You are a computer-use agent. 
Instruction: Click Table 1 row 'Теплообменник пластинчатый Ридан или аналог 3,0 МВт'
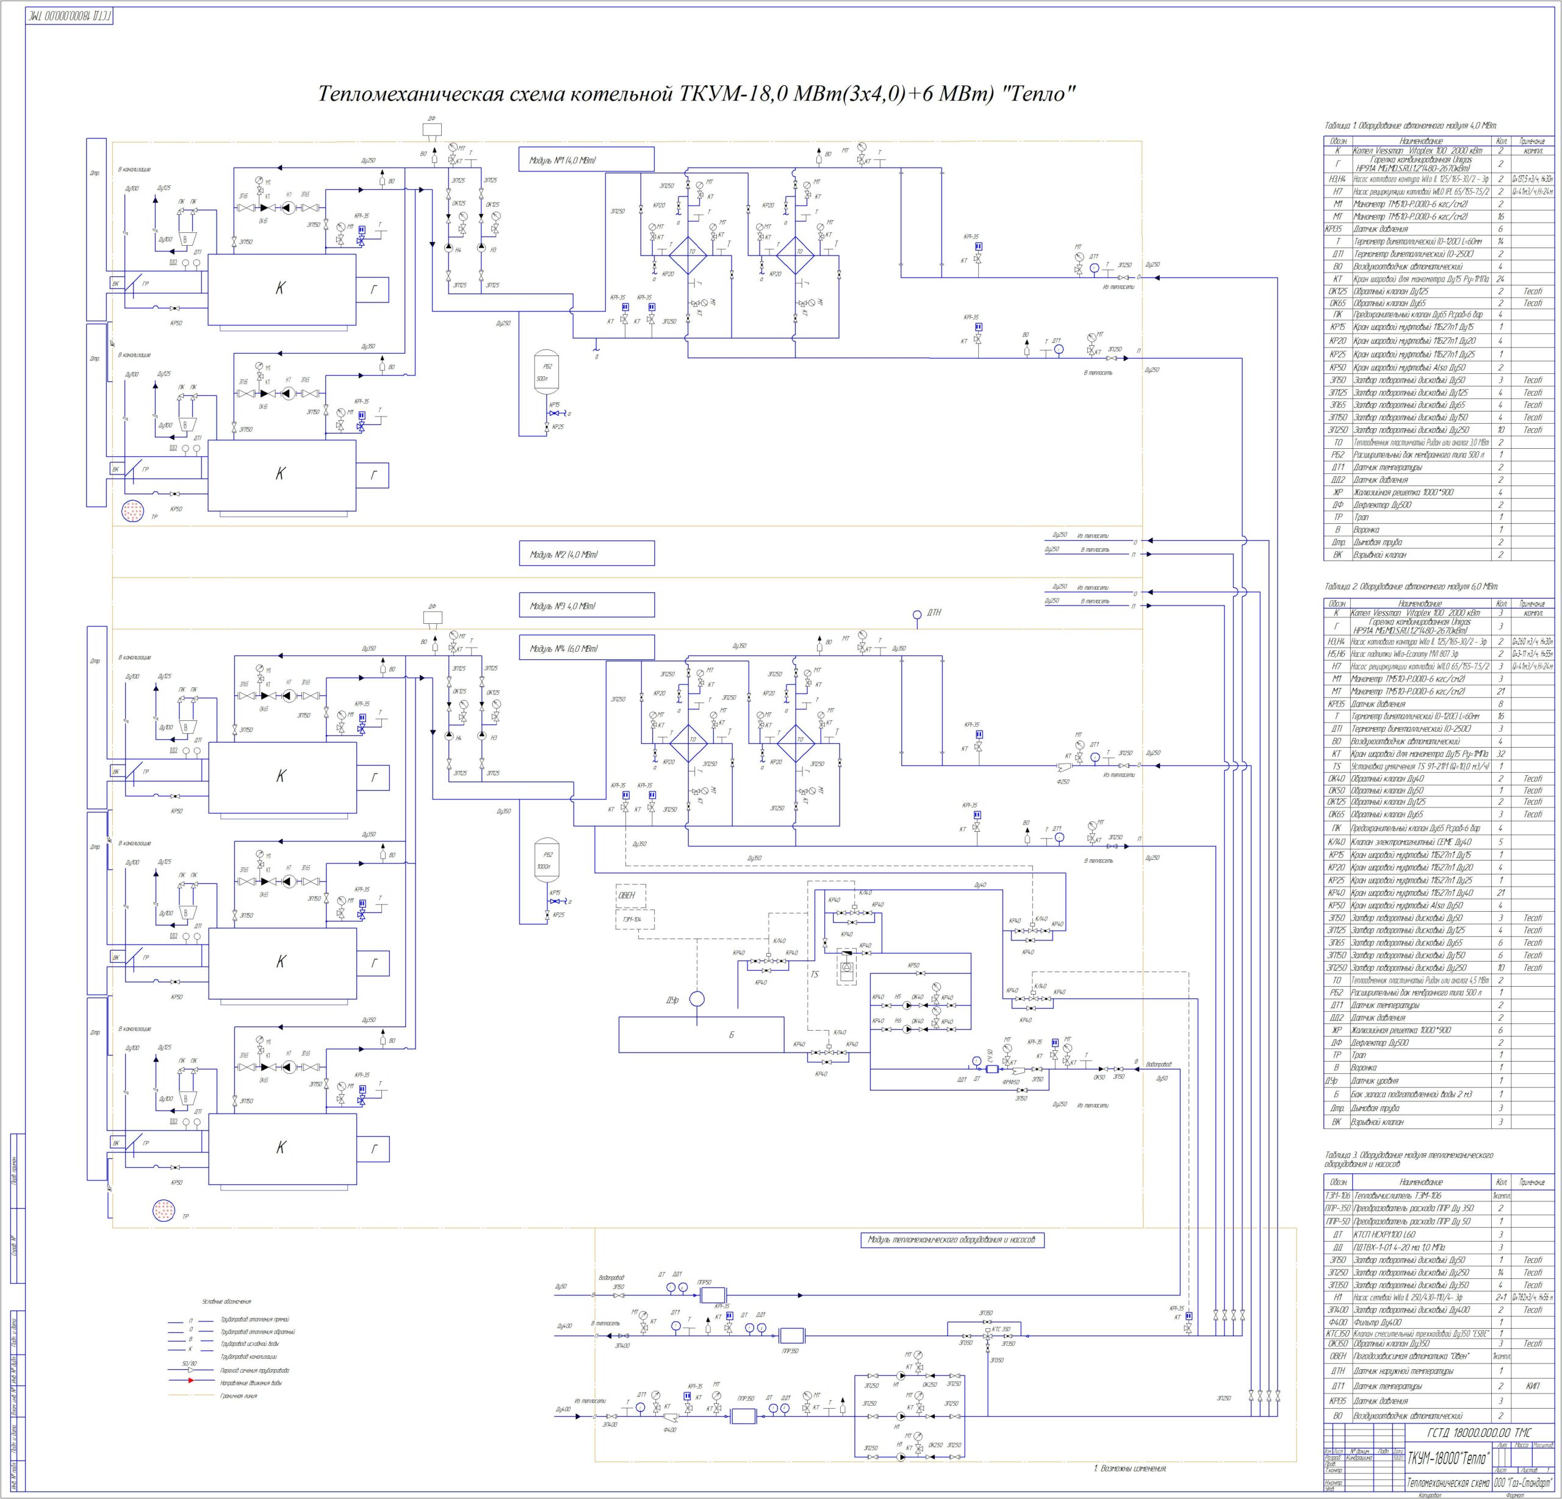[x=1439, y=442]
